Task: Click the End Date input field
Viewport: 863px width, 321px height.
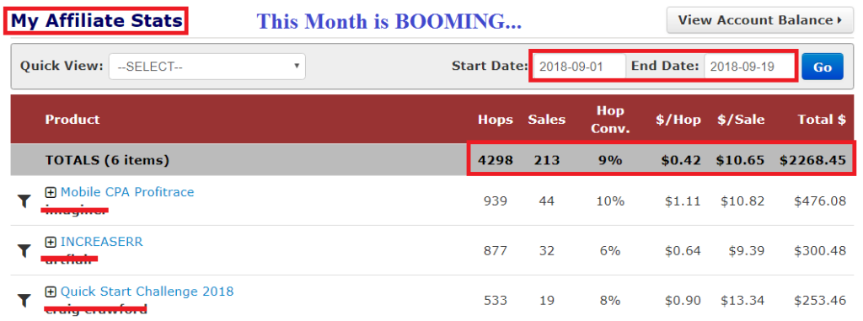Action: tap(748, 67)
